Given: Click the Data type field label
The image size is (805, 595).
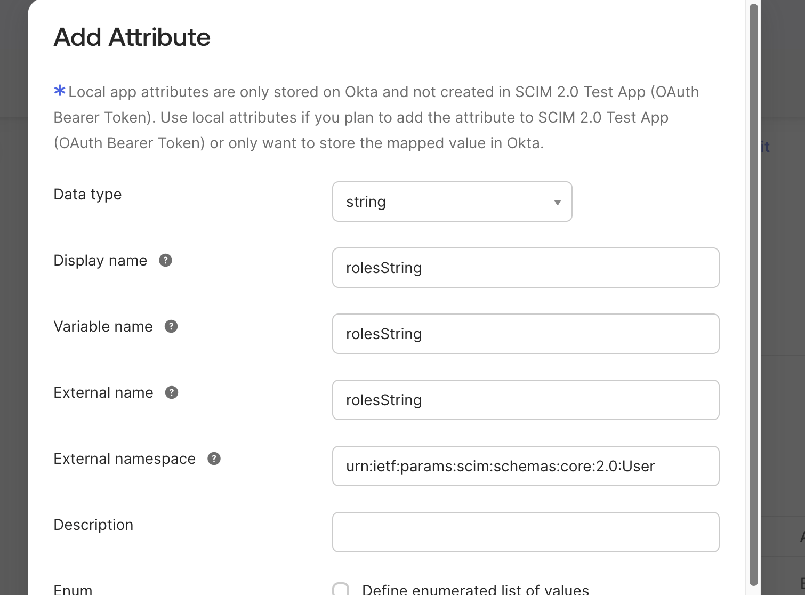Looking at the screenshot, I should 87,194.
